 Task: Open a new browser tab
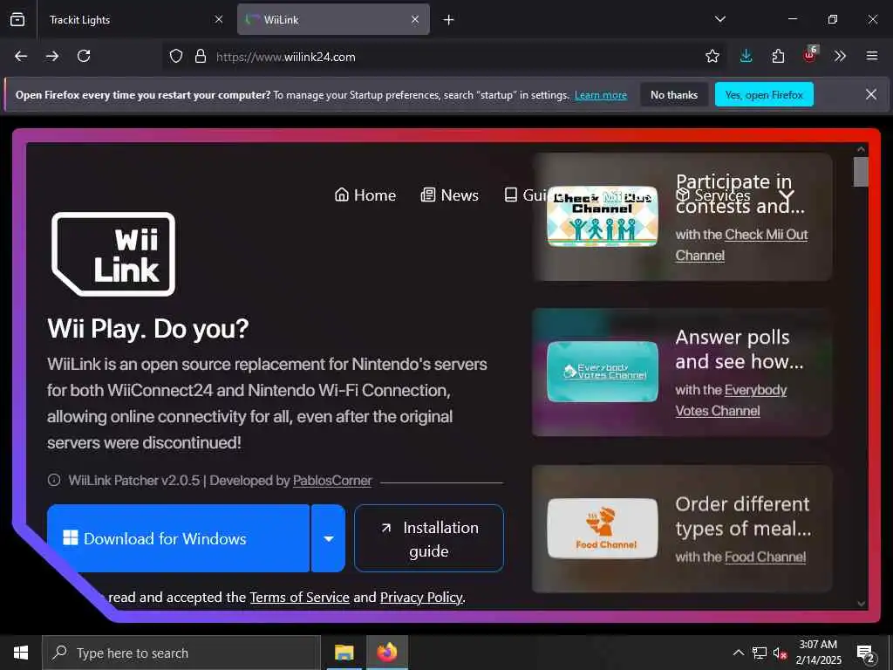coord(449,20)
